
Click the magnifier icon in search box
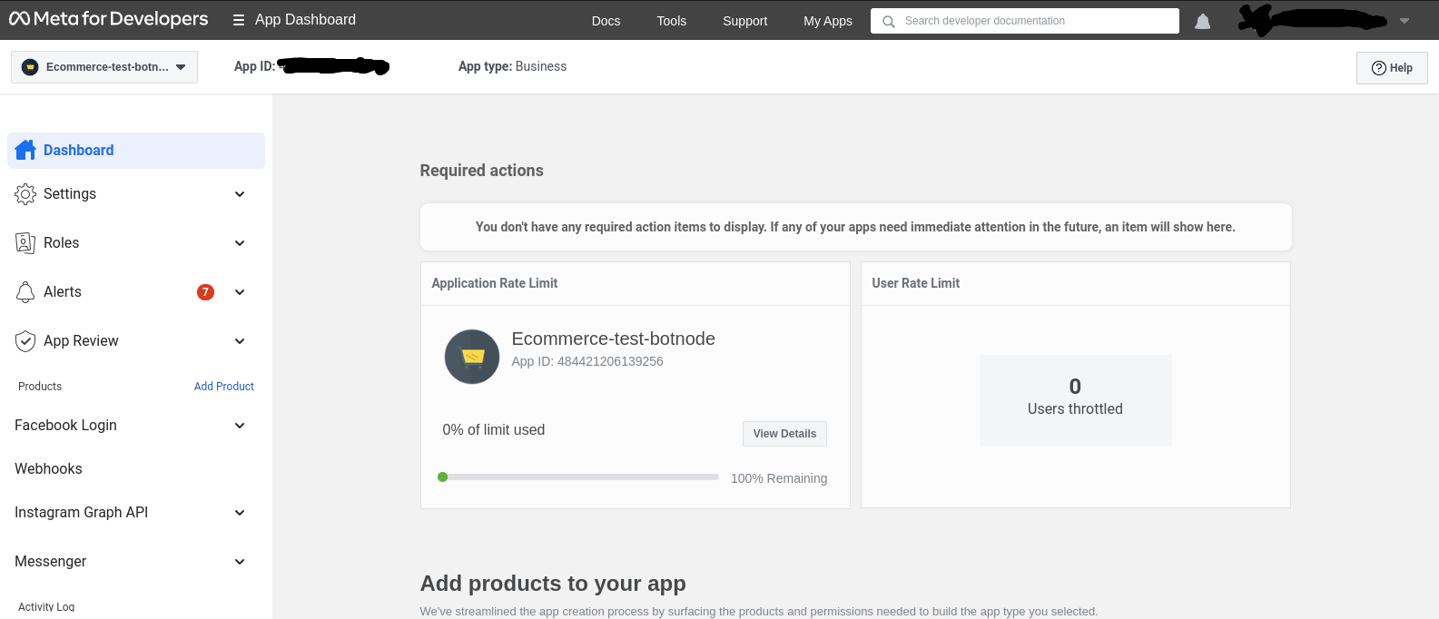(889, 21)
